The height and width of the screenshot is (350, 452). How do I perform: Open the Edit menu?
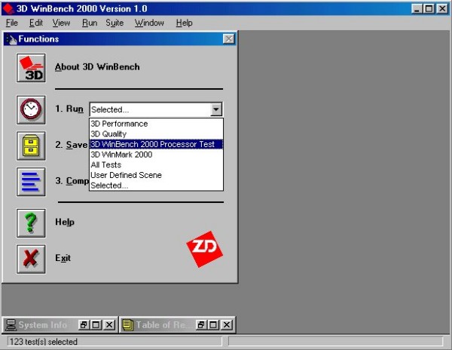[36, 23]
